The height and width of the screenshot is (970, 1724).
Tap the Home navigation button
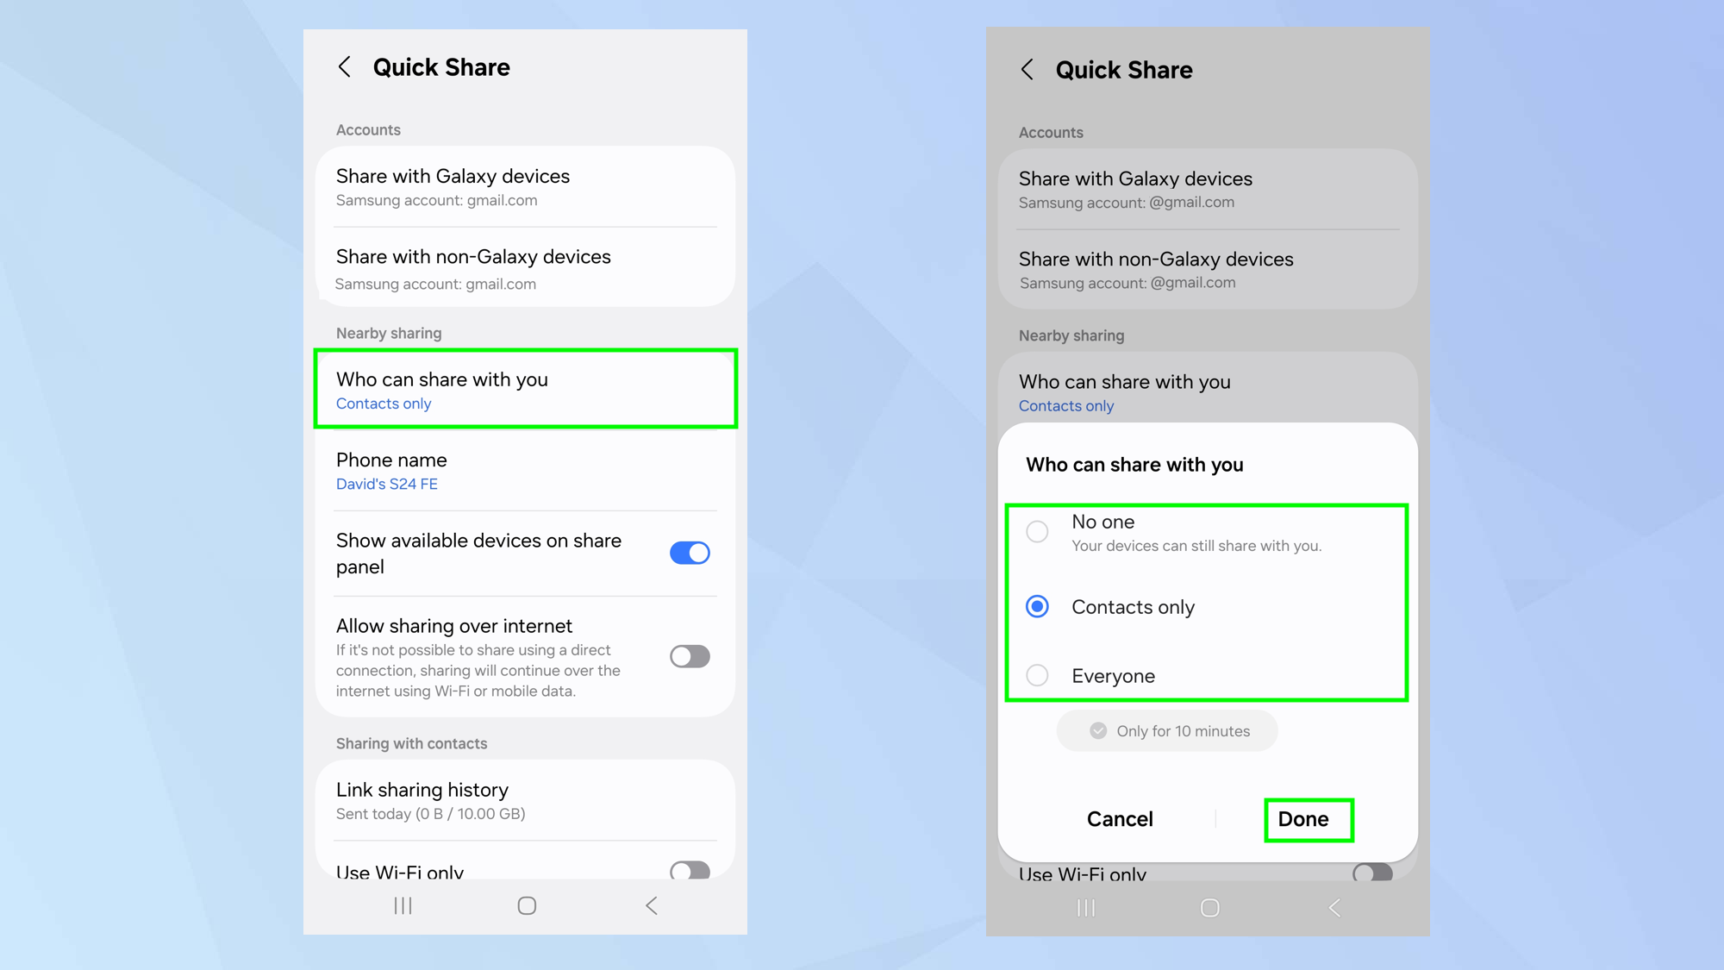526,905
